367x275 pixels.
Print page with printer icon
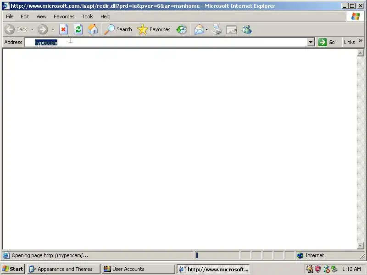coord(217,29)
